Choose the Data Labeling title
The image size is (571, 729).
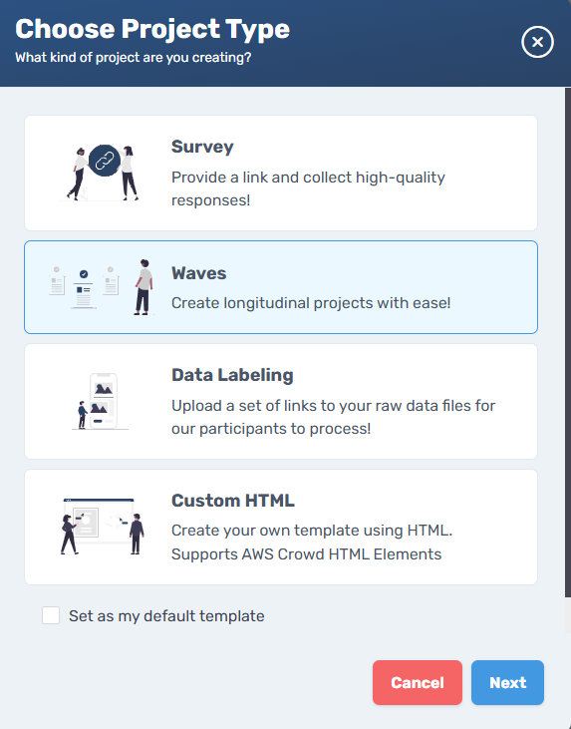pyautogui.click(x=232, y=375)
